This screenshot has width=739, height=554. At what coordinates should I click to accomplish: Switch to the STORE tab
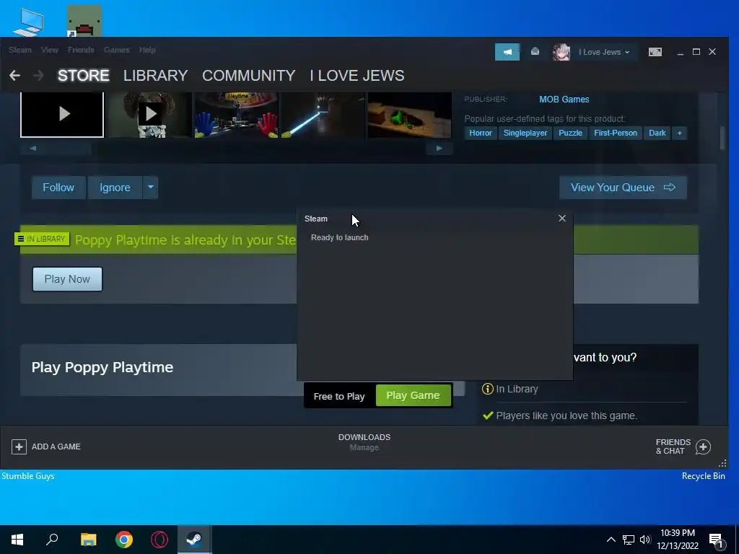coord(84,75)
